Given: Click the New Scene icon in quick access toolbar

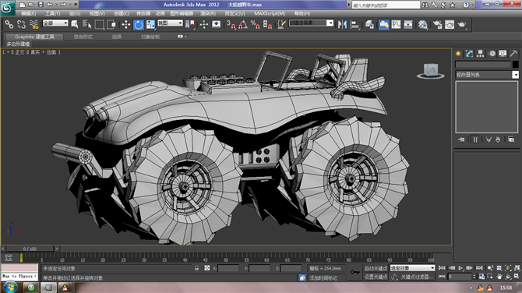Looking at the screenshot, I should pyautogui.click(x=22, y=5).
